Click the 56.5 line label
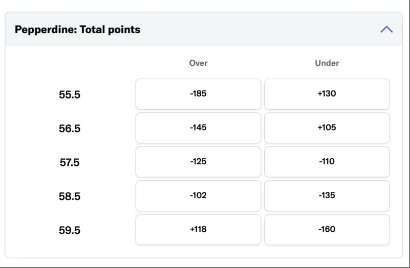Image resolution: width=410 pixels, height=268 pixels. click(x=70, y=128)
